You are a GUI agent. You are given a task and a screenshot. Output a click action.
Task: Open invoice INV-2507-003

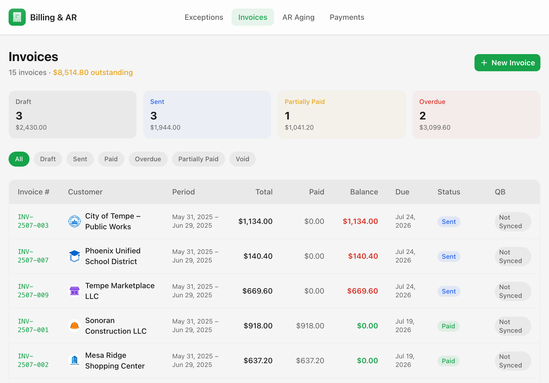pos(33,221)
